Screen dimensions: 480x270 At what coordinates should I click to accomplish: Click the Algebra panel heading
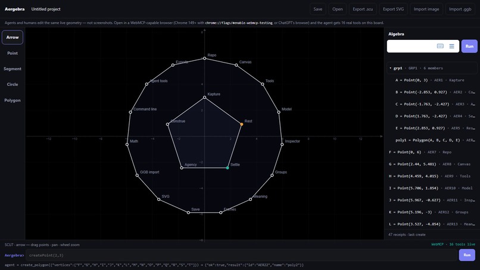pos(396,34)
